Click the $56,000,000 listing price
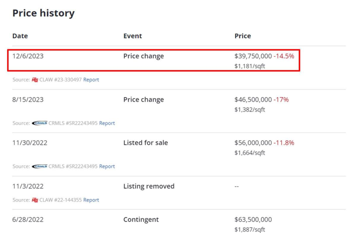This screenshot has height=233, width=356. pos(253,143)
